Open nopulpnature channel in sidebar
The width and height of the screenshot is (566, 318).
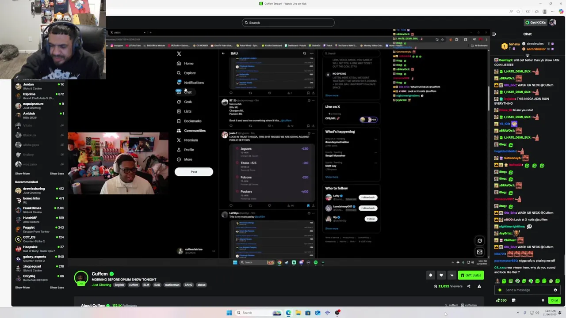coord(39,106)
